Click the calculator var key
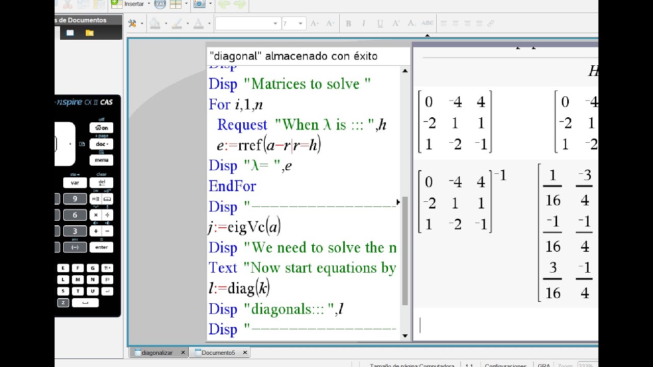Screen dimensions: 653x367 (75, 182)
